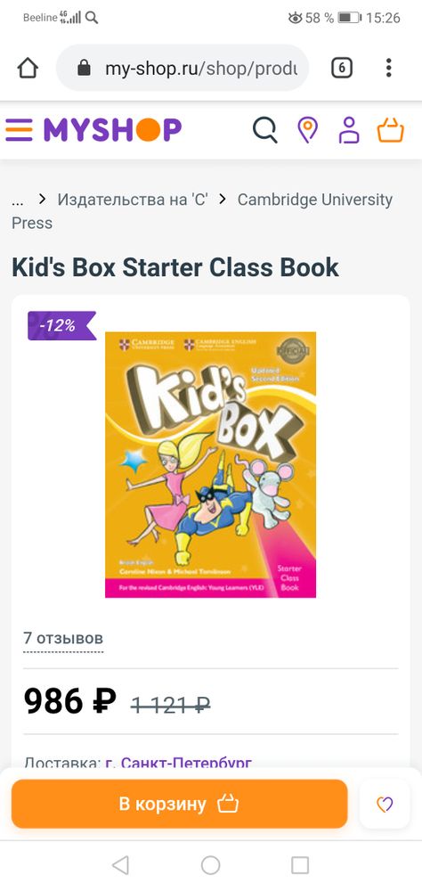422x891 pixels.
Task: Open the browser three-dot menu
Action: pyautogui.click(x=388, y=69)
